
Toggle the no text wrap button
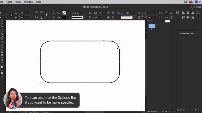tap(108, 13)
